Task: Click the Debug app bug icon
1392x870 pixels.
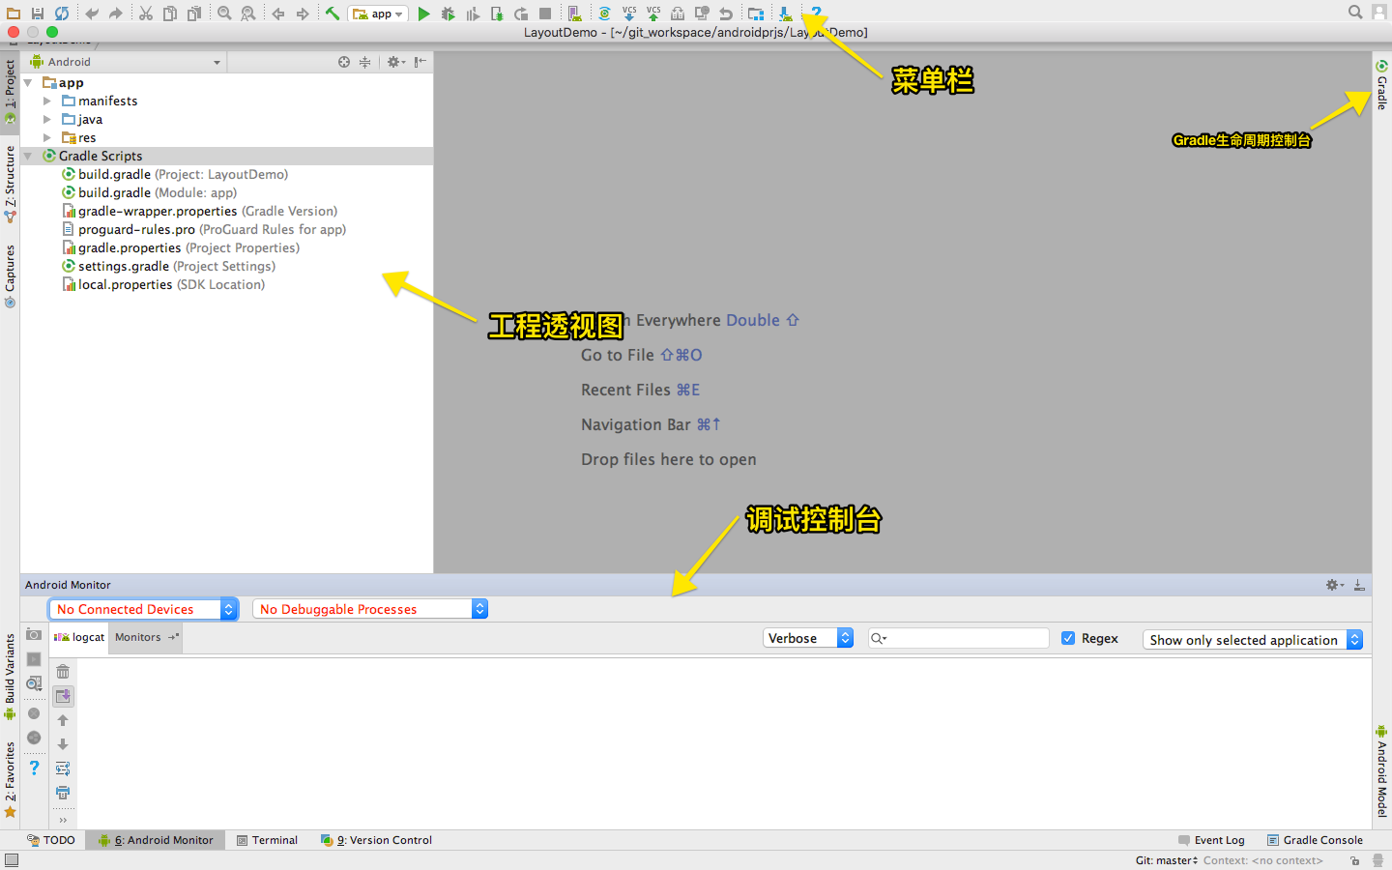Action: coord(449,14)
